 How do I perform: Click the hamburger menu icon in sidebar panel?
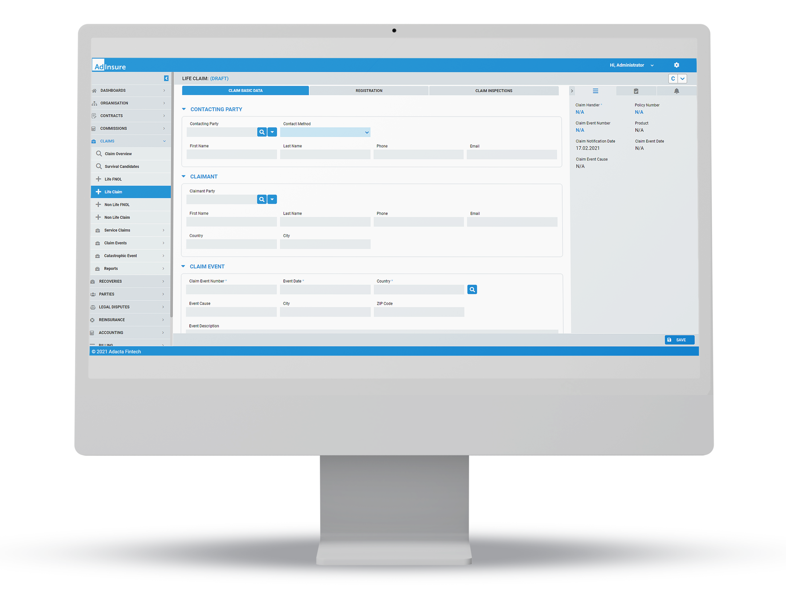[x=594, y=90]
